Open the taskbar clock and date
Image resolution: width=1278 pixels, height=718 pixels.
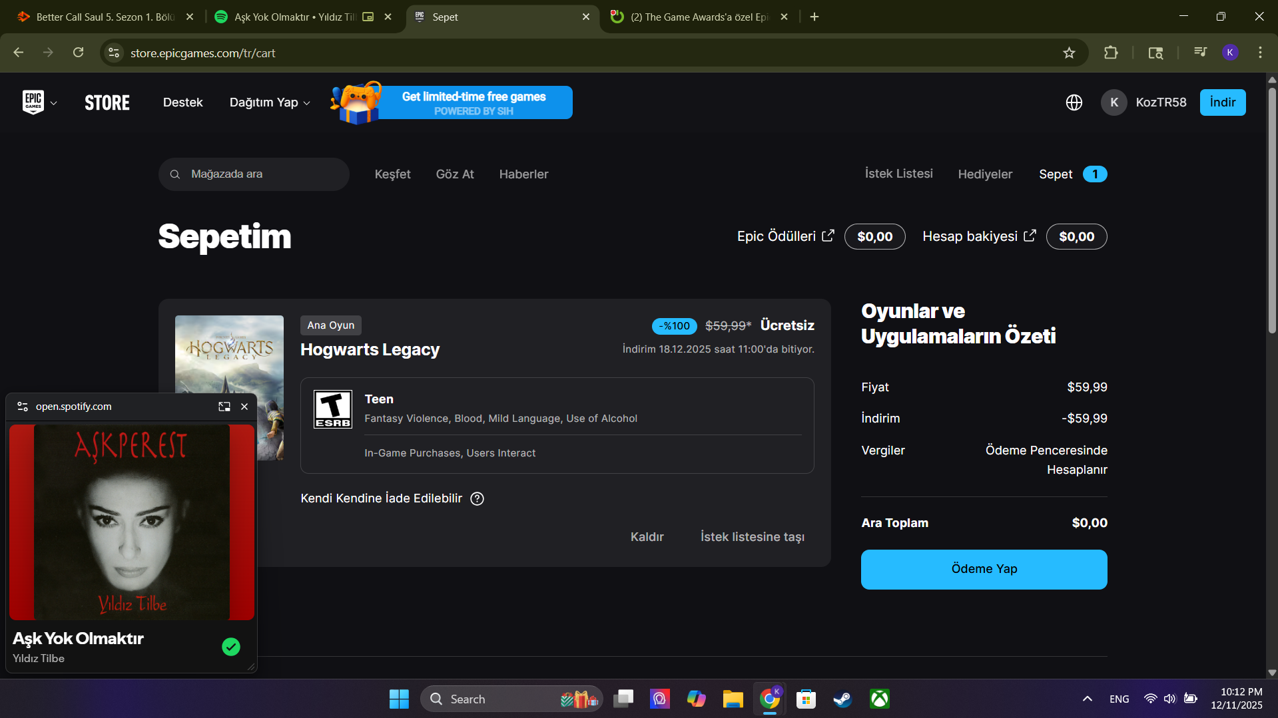[x=1237, y=699]
